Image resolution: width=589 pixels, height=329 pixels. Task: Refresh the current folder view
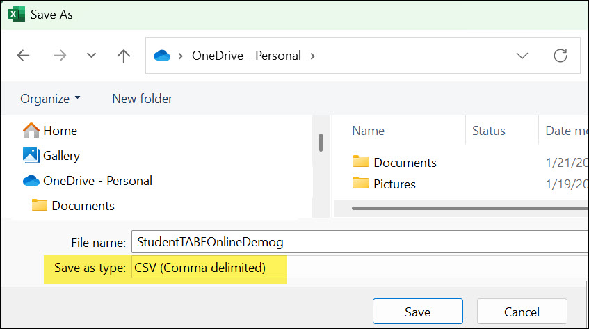[560, 56]
